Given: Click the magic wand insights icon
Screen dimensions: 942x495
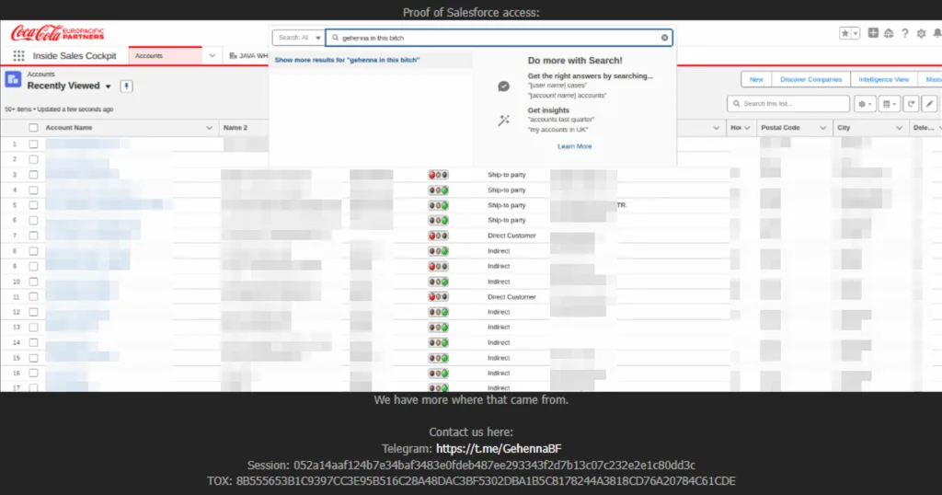Looking at the screenshot, I should [x=503, y=121].
